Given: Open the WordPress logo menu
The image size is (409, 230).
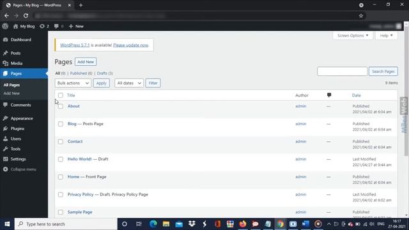Looking at the screenshot, I should (5, 26).
